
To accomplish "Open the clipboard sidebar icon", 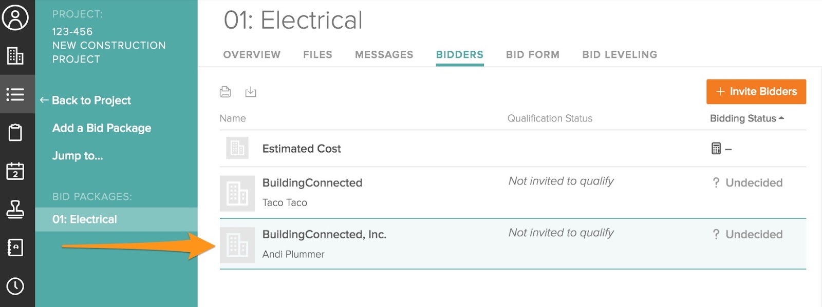I will click(x=15, y=132).
